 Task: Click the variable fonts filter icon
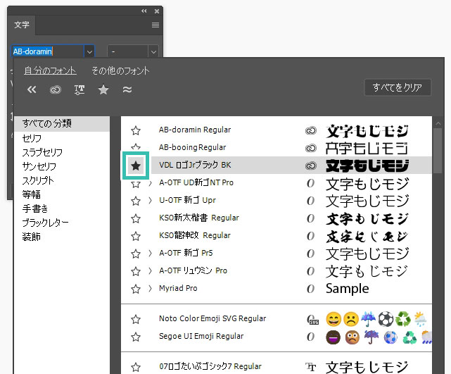click(80, 89)
